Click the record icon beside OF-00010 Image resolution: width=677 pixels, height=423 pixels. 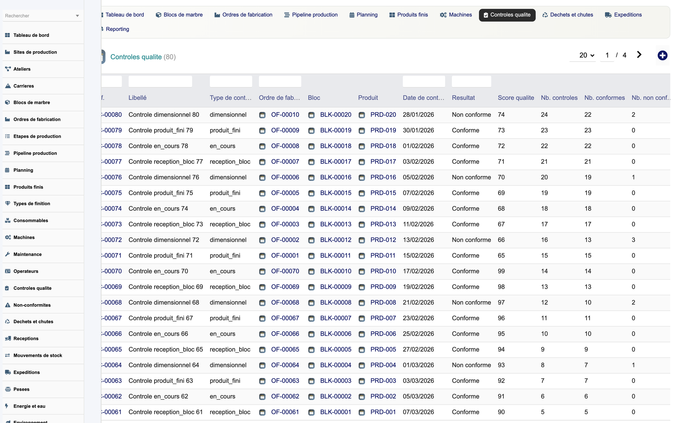tap(262, 115)
